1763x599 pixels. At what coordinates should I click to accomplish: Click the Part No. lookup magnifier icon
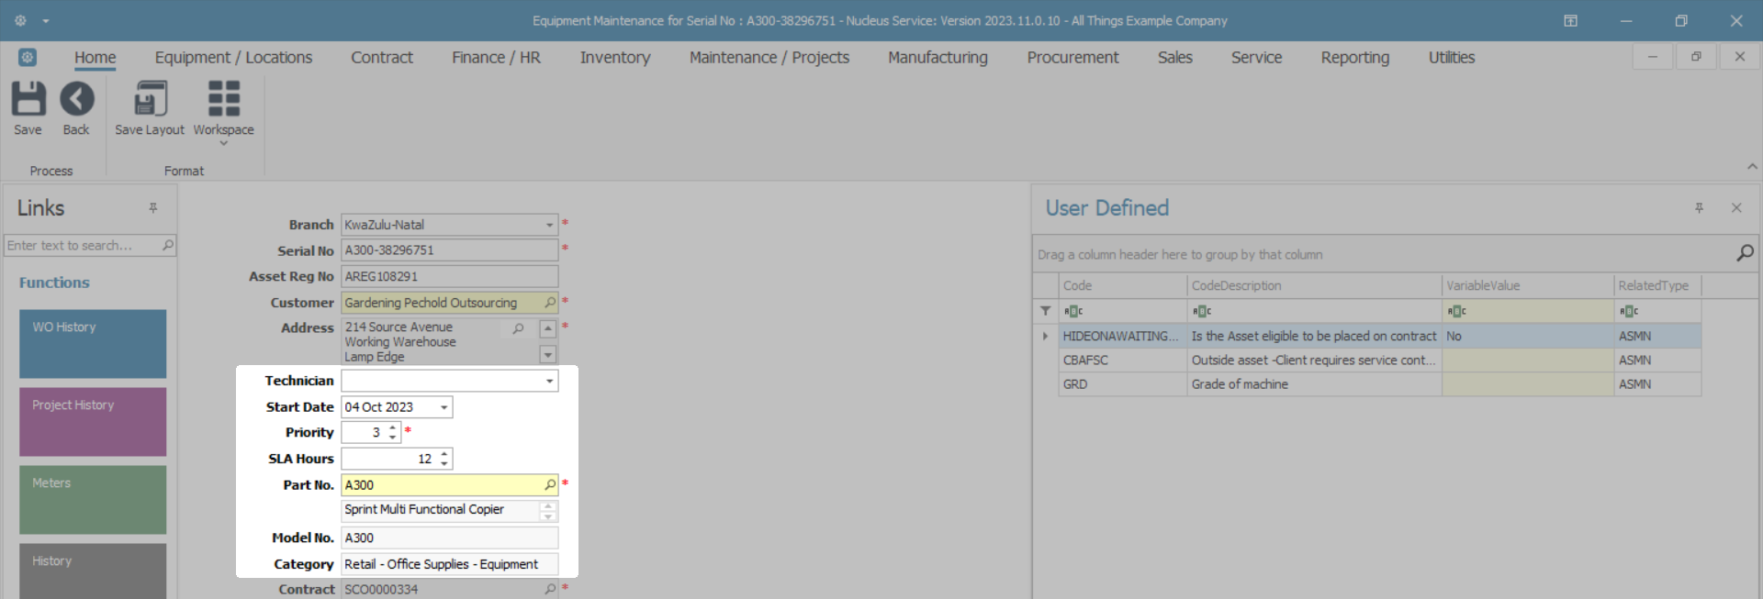(x=550, y=484)
